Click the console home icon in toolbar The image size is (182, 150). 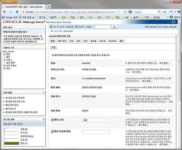point(51,27)
